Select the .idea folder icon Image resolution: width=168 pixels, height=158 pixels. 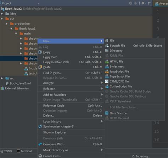coord(7,14)
